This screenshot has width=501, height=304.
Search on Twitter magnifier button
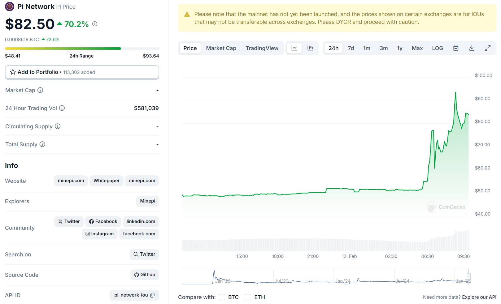click(x=144, y=254)
